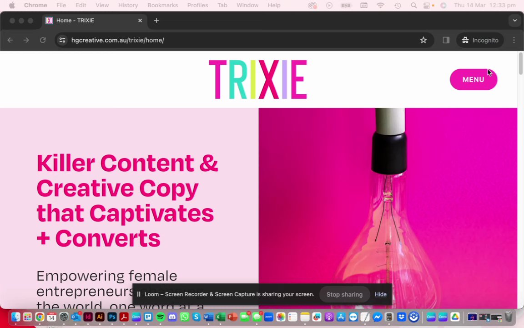Click the Killer Content & Creative Copy heading
Viewport: 524px width, 328px height.
(127, 200)
